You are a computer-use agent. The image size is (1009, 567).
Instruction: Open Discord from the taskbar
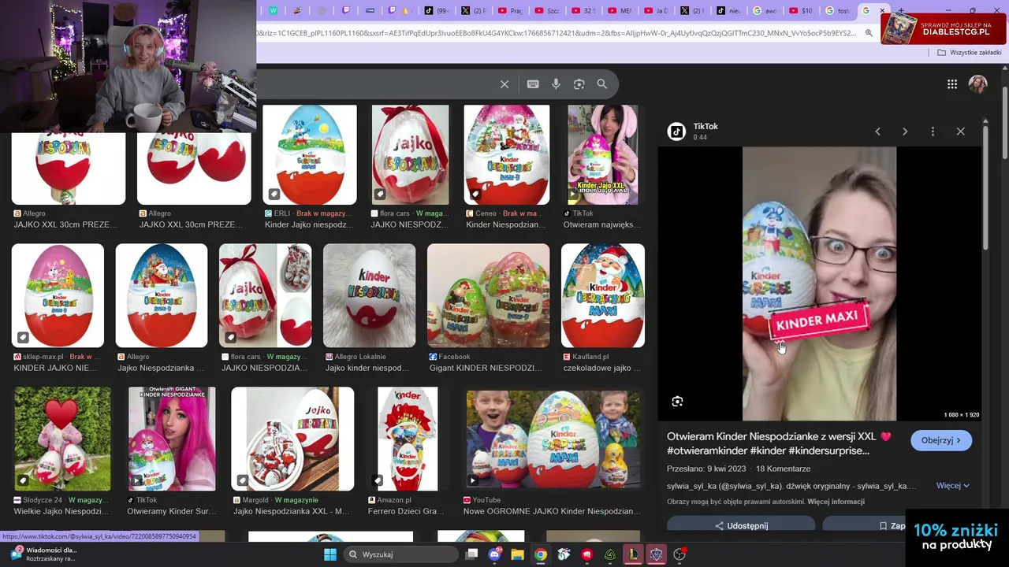coord(494,554)
